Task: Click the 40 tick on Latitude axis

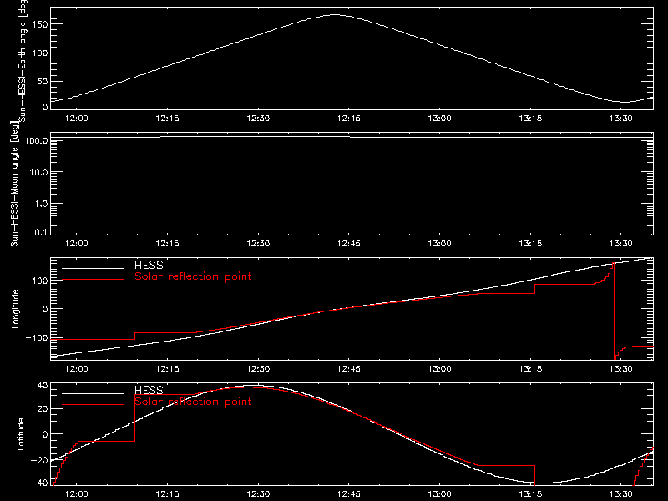Action: point(43,386)
